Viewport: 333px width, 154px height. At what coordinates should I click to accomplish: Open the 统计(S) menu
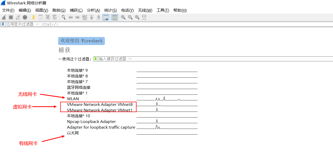(111, 10)
